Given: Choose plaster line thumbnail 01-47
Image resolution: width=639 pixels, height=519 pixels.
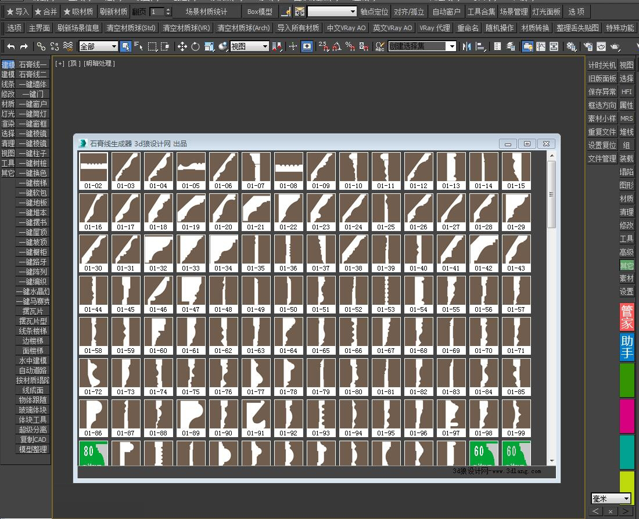Looking at the screenshot, I should click(191, 294).
